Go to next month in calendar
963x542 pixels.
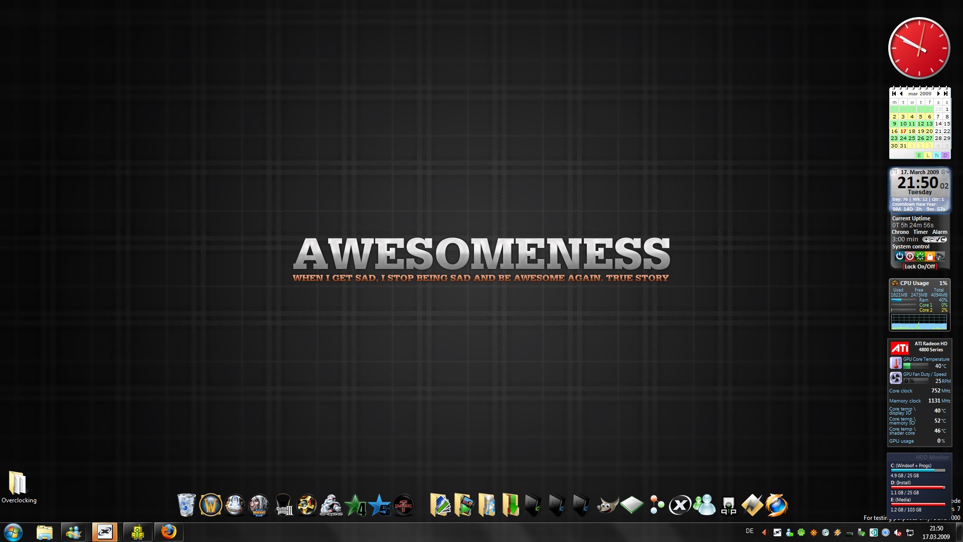pos(938,93)
